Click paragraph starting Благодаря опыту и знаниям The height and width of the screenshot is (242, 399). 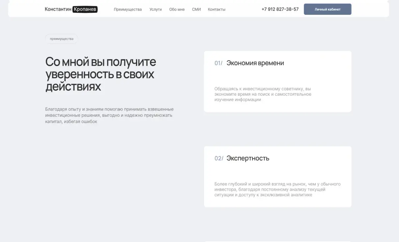coord(109,115)
